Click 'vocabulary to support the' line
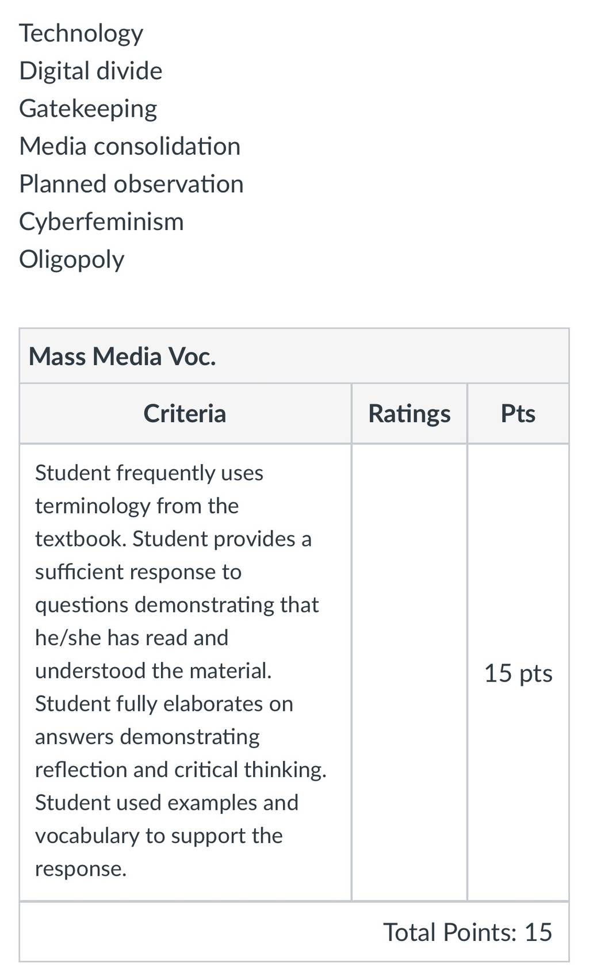The height and width of the screenshot is (965, 589). [x=159, y=836]
